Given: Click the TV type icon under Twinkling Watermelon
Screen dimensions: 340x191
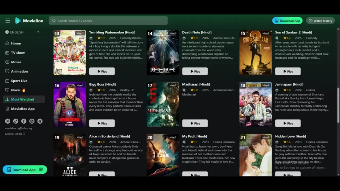Looking at the screenshot, I should 91,38.
